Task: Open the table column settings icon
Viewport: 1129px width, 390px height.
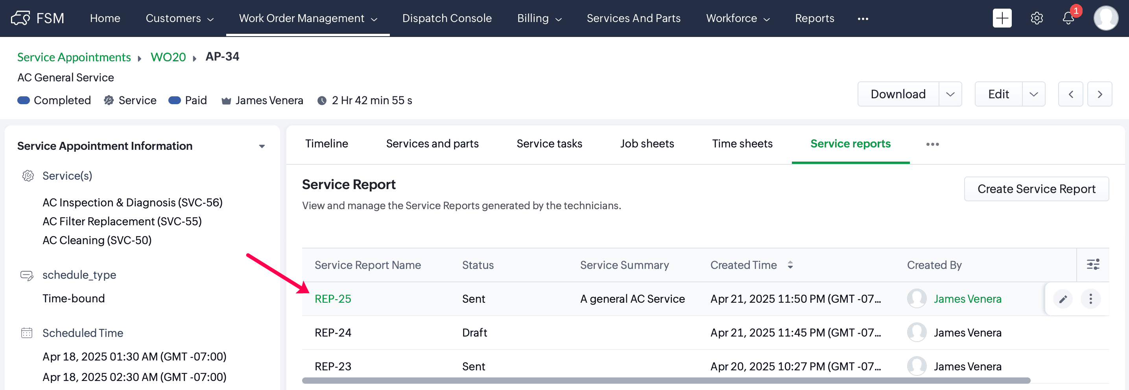Action: pyautogui.click(x=1093, y=265)
